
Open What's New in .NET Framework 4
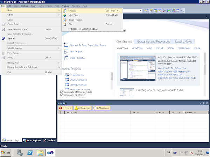coord(174,72)
